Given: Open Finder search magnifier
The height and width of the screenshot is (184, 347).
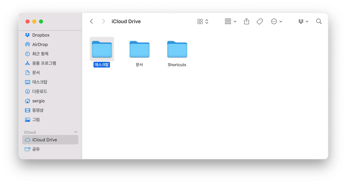Looking at the screenshot, I should click(x=319, y=21).
